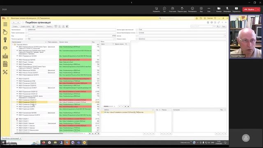Click 1C favorites star icon
The width and height of the screenshot is (263, 148).
pyautogui.click(x=205, y=18)
